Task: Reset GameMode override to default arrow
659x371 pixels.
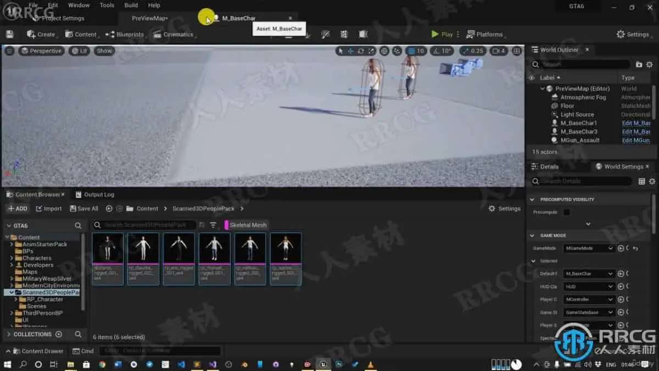Action: point(635,248)
